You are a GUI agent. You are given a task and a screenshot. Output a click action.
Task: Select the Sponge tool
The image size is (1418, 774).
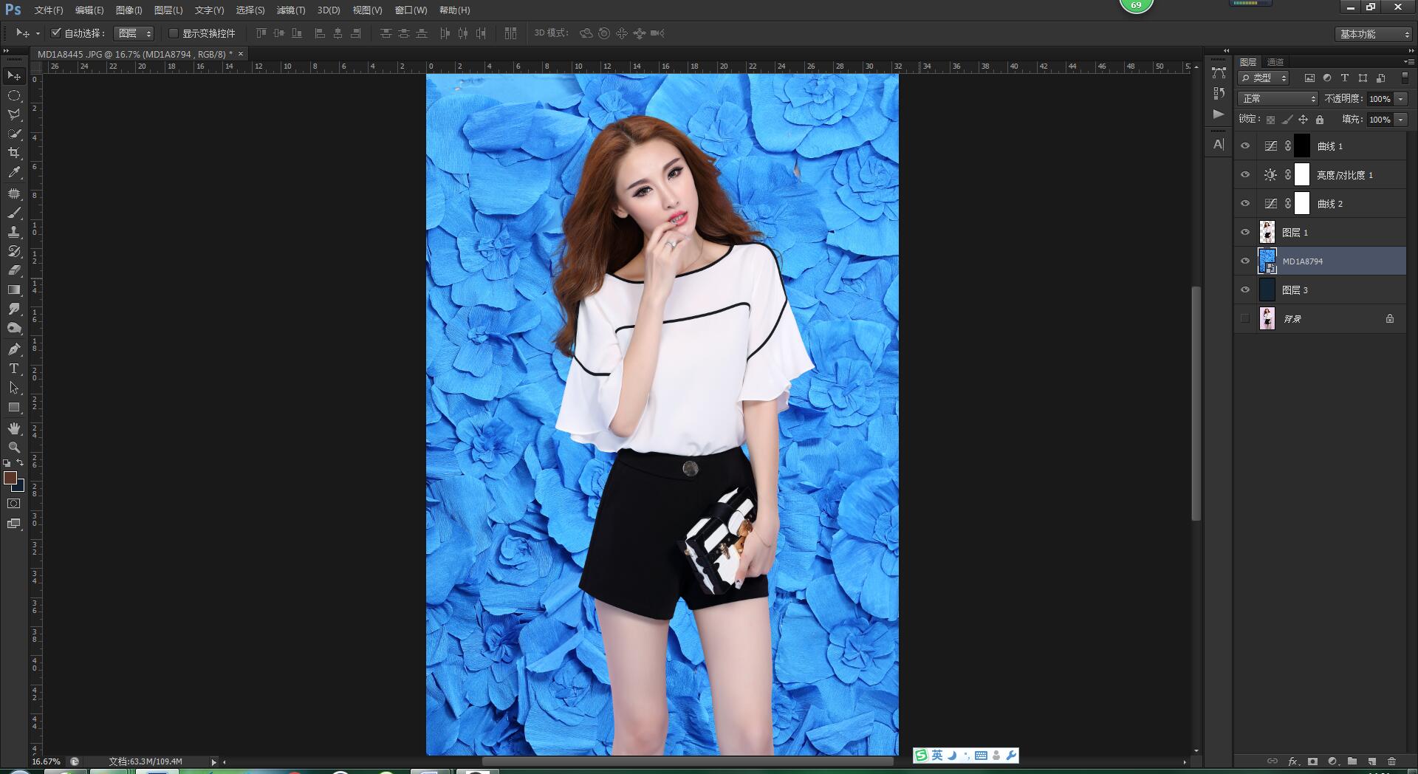pos(14,328)
